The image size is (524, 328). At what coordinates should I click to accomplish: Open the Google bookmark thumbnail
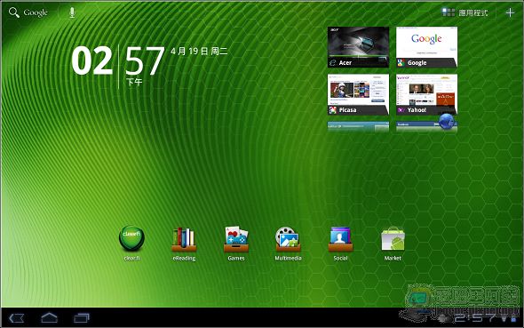pyautogui.click(x=427, y=47)
